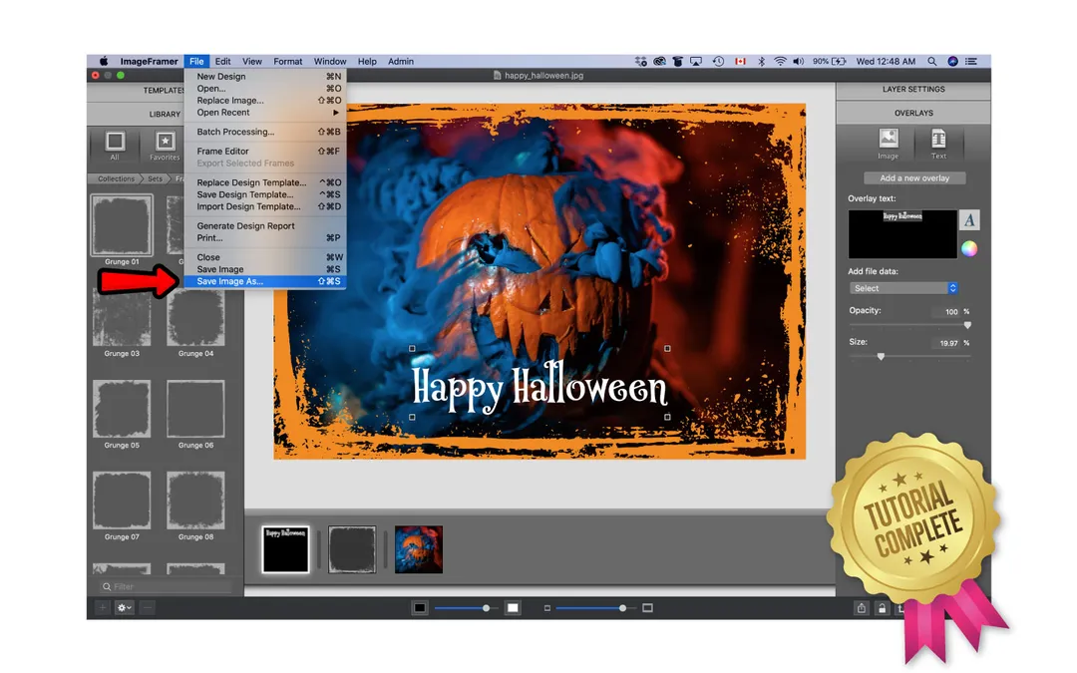Select Grunge 08 frame thumbnail

pyautogui.click(x=195, y=501)
